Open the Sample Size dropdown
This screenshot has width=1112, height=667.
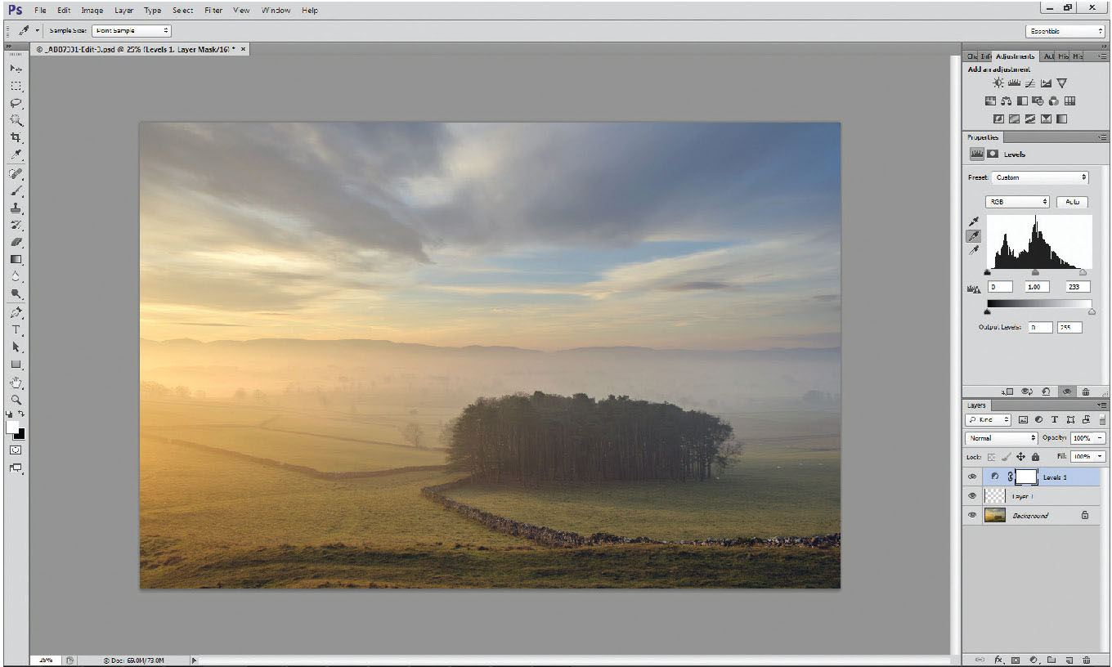(132, 30)
